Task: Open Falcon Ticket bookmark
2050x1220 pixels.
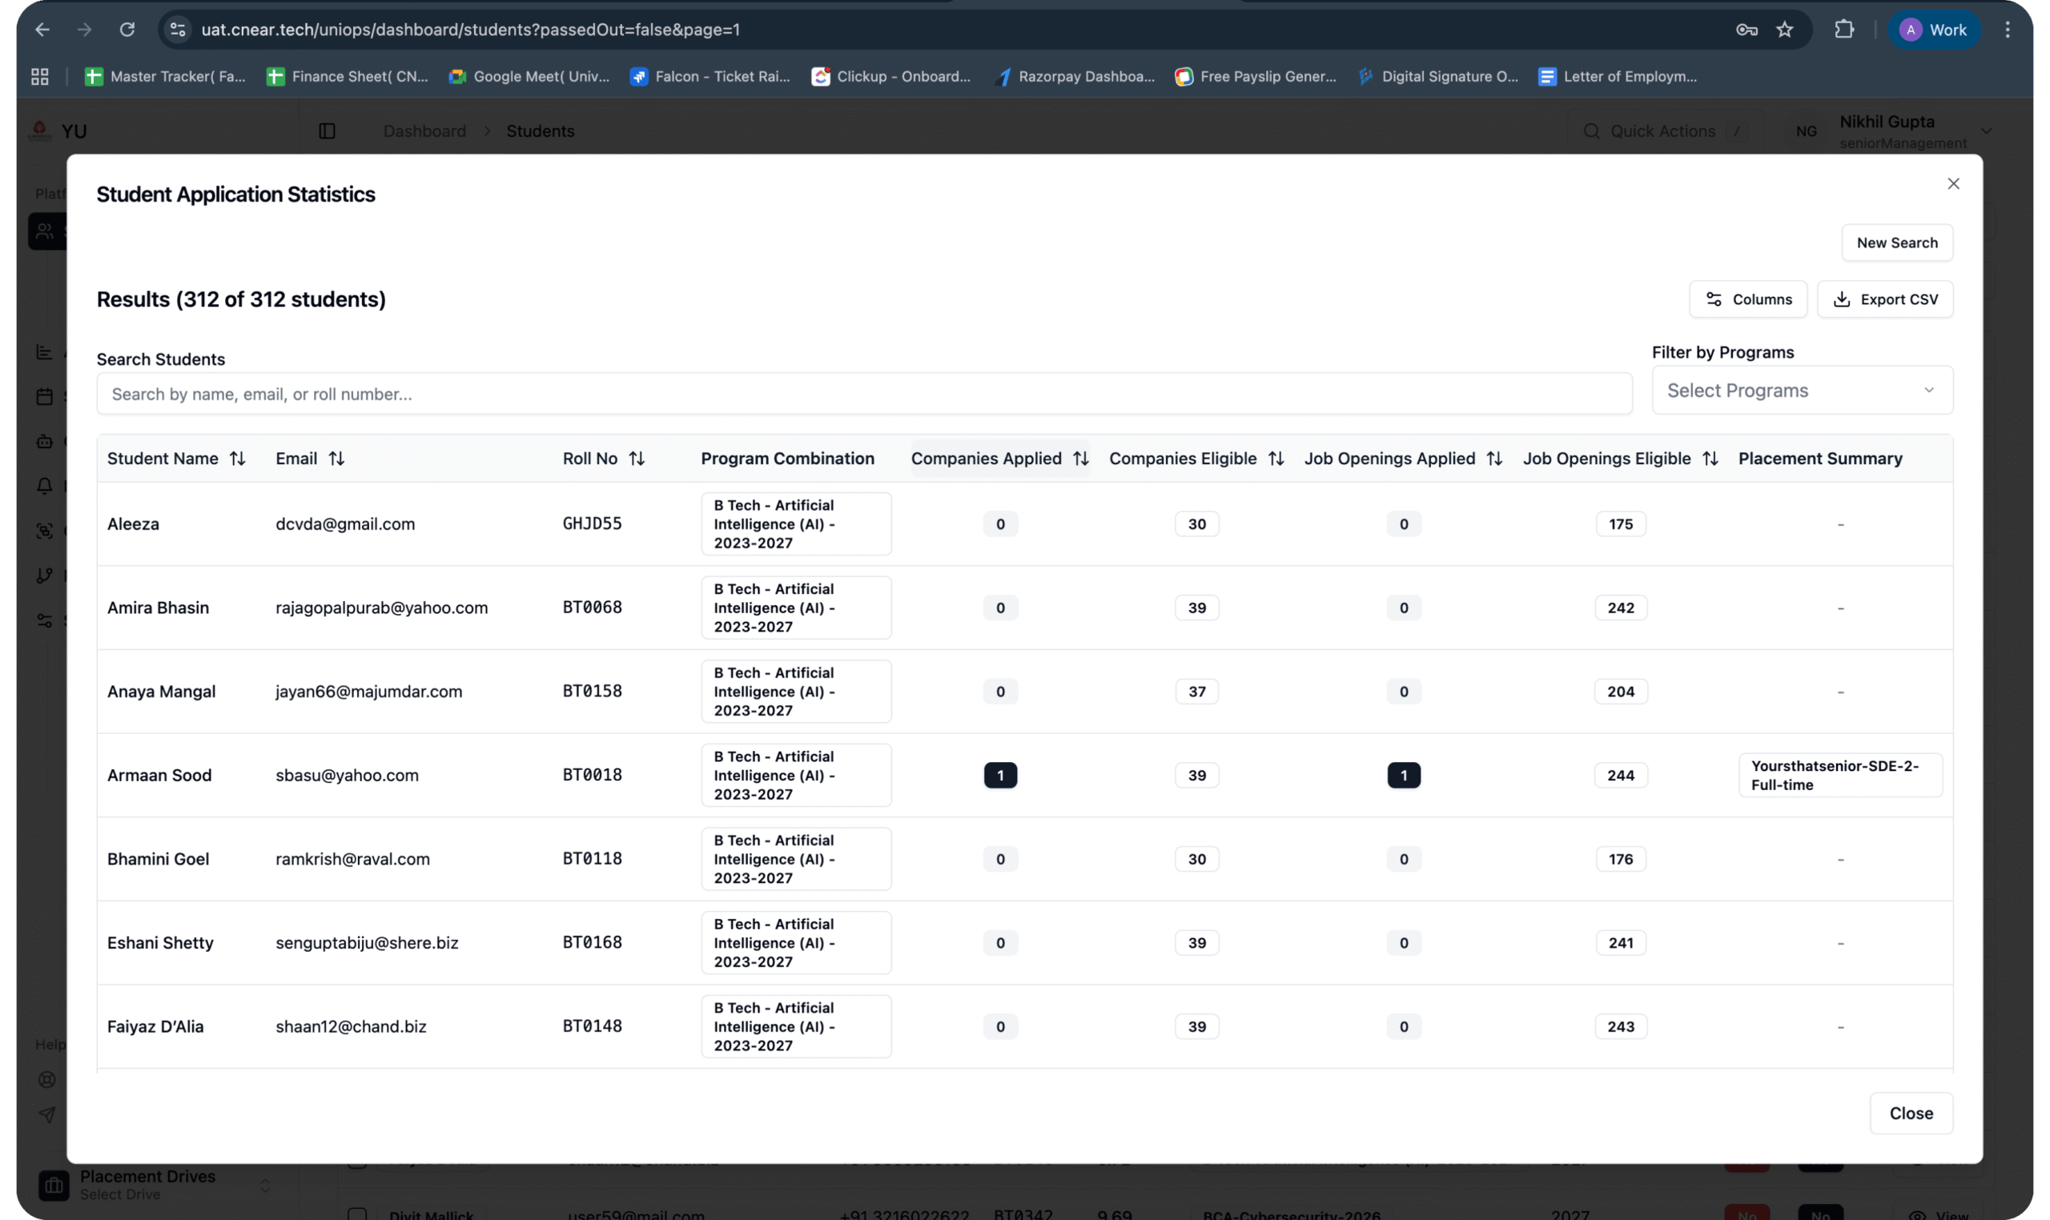Action: 709,77
